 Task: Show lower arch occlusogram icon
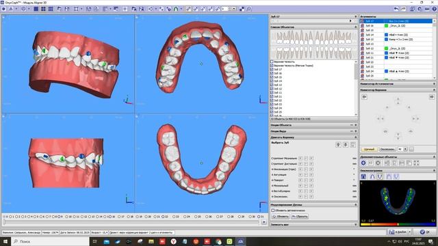pos(380,176)
